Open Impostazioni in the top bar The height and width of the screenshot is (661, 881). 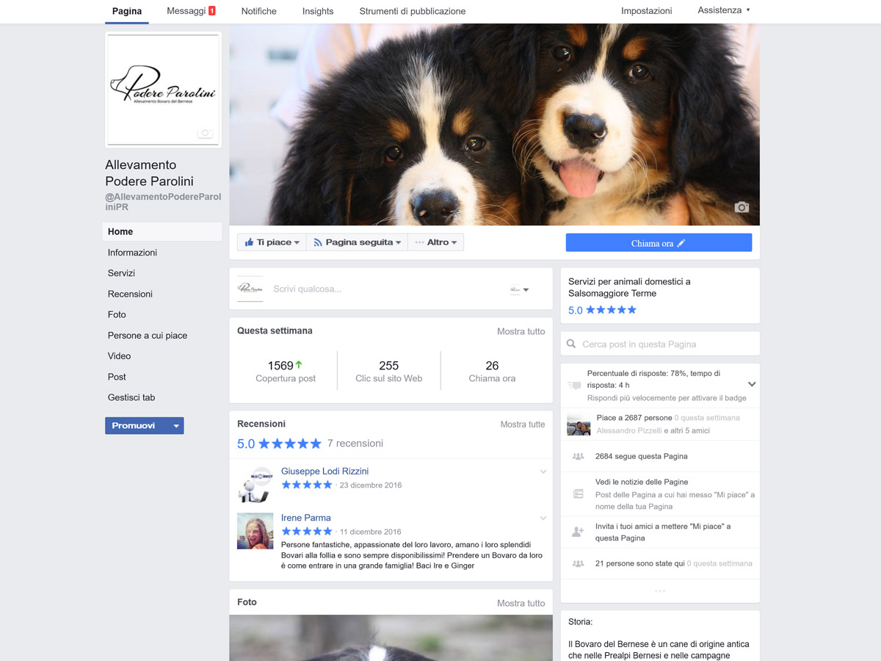click(647, 11)
